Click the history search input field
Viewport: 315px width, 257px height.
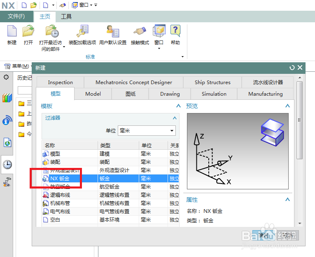pyautogui.click(x=25, y=90)
